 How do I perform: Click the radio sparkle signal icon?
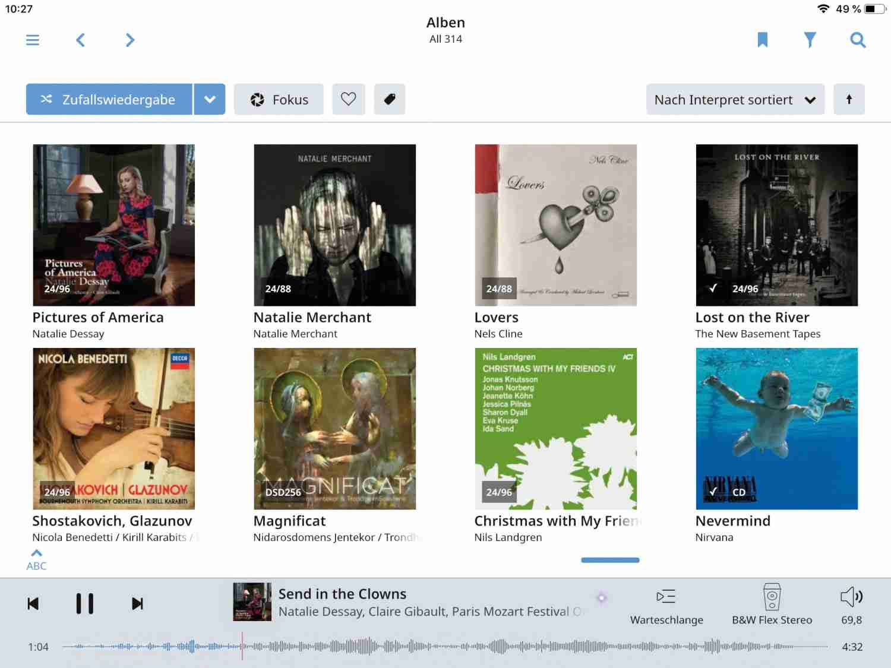[601, 598]
